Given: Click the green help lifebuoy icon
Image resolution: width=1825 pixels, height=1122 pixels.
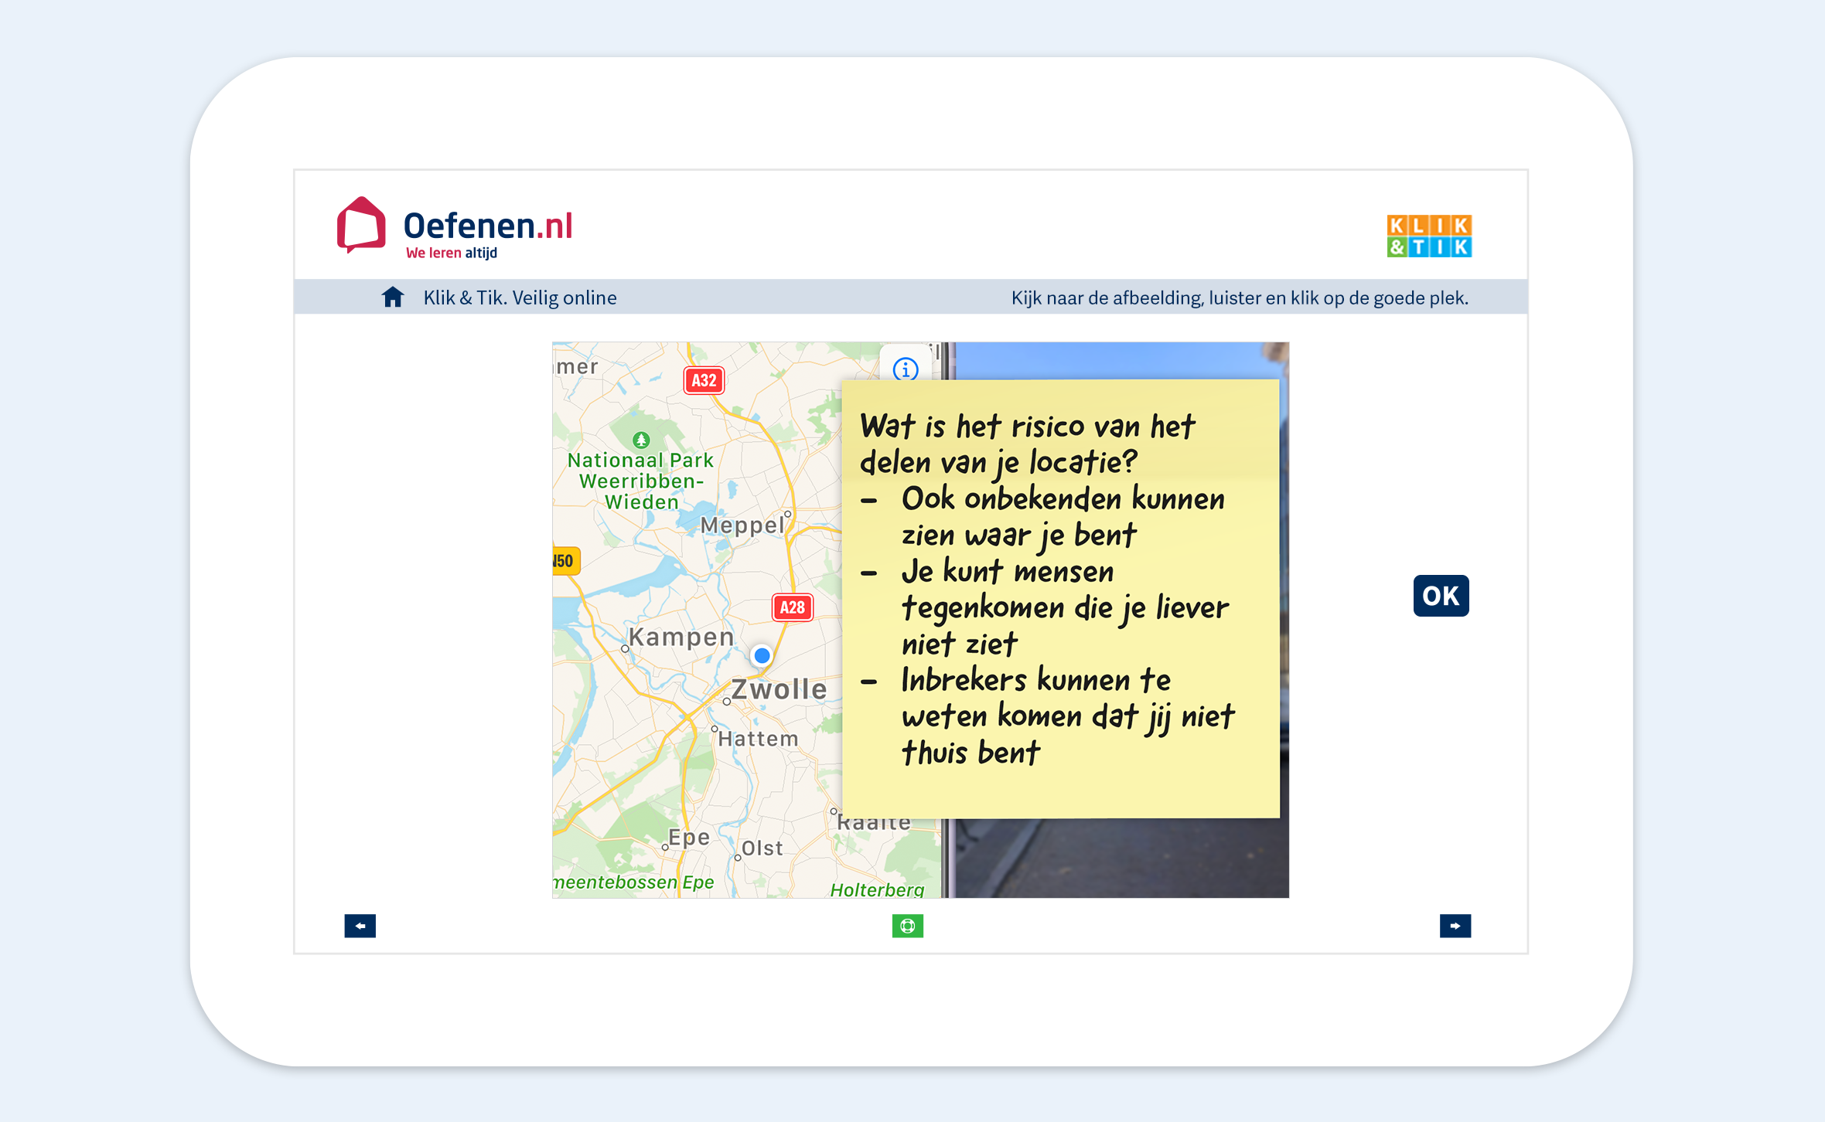Looking at the screenshot, I should click(908, 926).
